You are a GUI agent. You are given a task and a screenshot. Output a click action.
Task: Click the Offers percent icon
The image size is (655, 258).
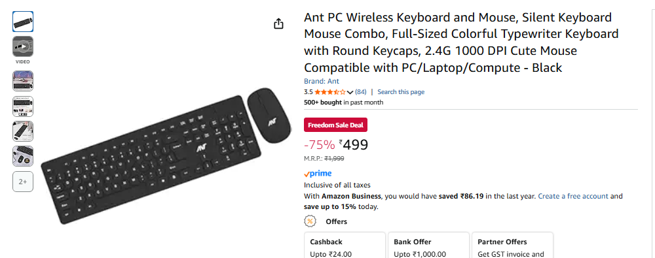[310, 221]
